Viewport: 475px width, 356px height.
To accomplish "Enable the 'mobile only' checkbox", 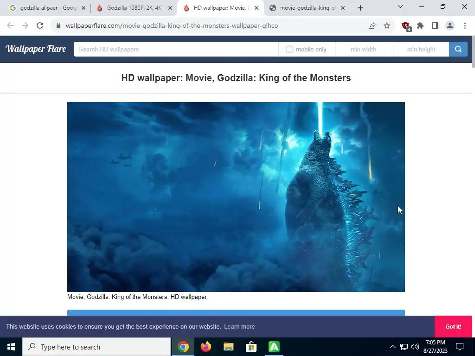I will [x=289, y=49].
